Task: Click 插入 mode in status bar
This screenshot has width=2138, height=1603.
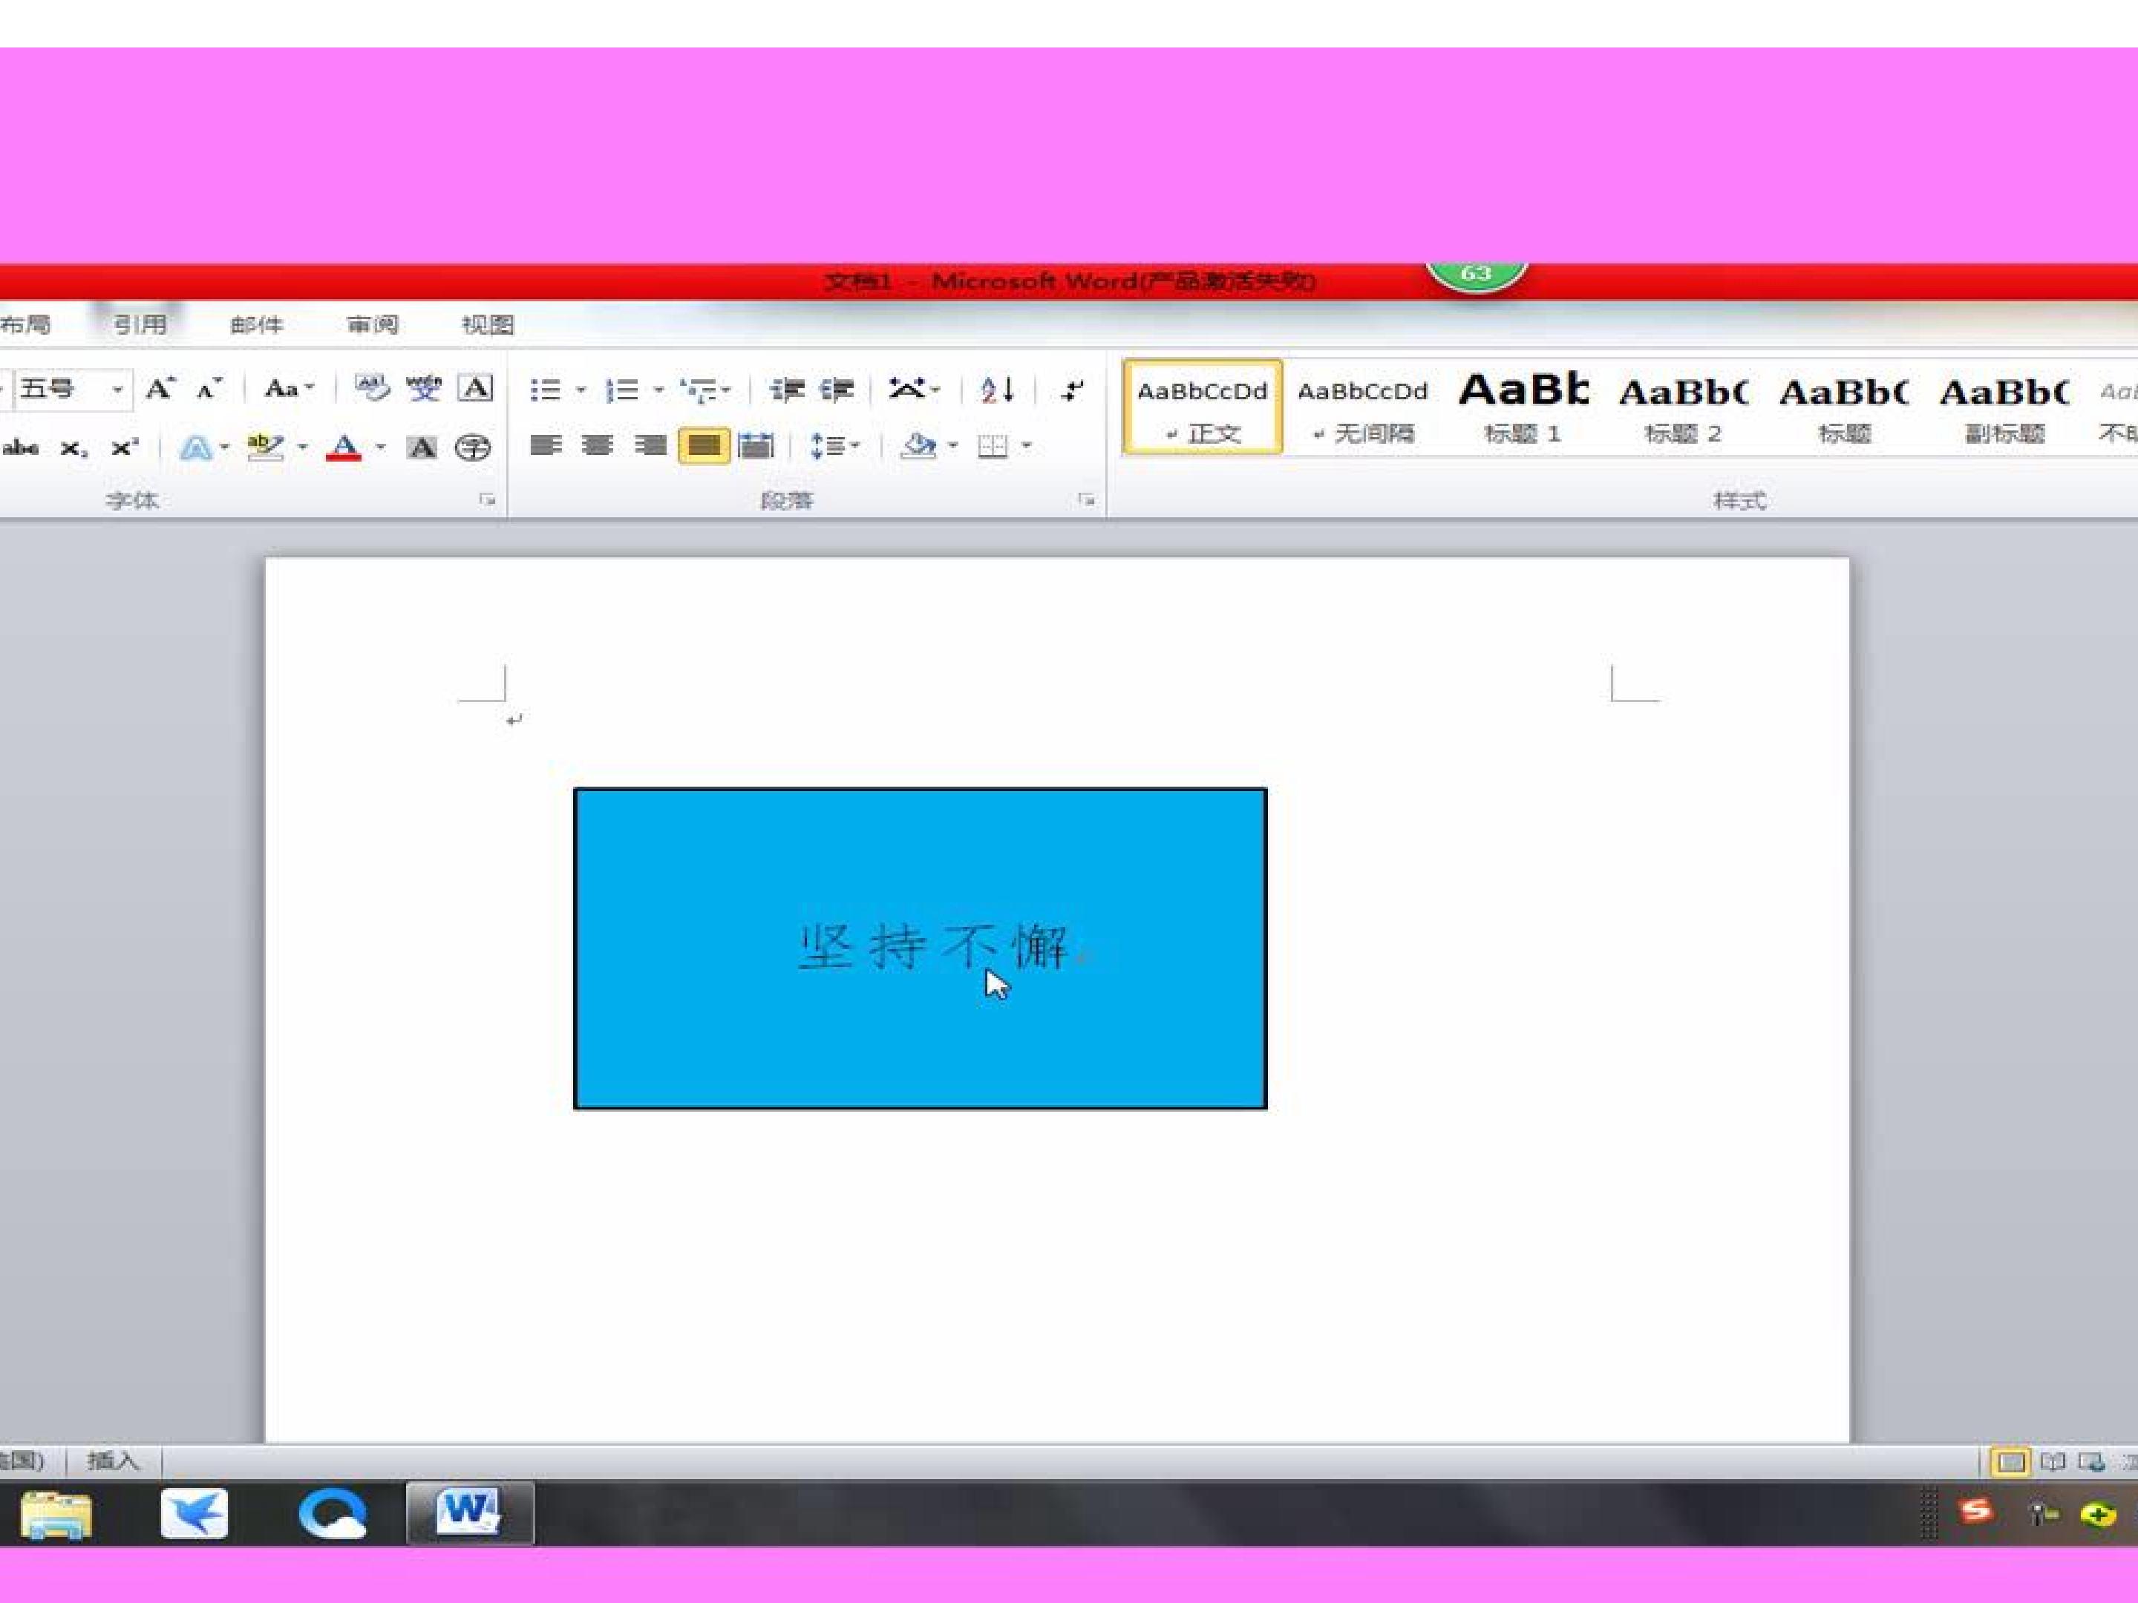Action: (113, 1461)
